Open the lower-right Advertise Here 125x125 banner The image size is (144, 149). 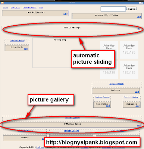129,70
